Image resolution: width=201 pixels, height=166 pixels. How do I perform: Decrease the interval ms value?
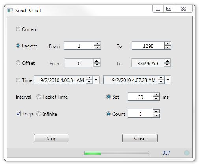point(156,99)
